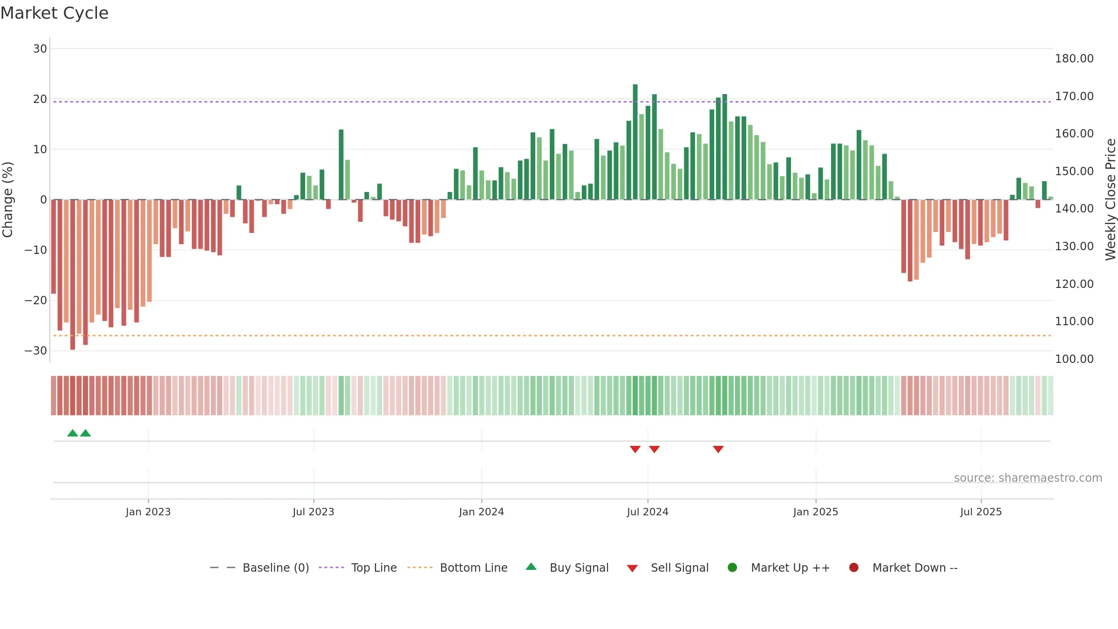The image size is (1118, 629).
Task: Click the red Market Down -- legend dot
Action: tap(854, 567)
